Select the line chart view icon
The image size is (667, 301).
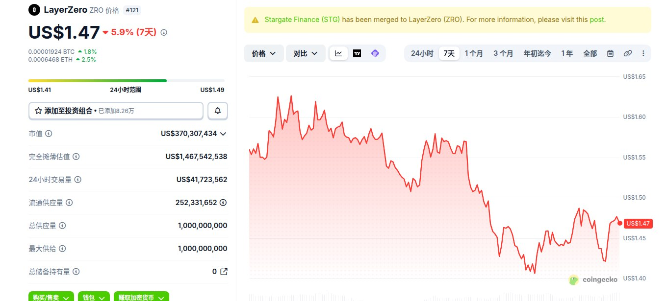tap(339, 53)
